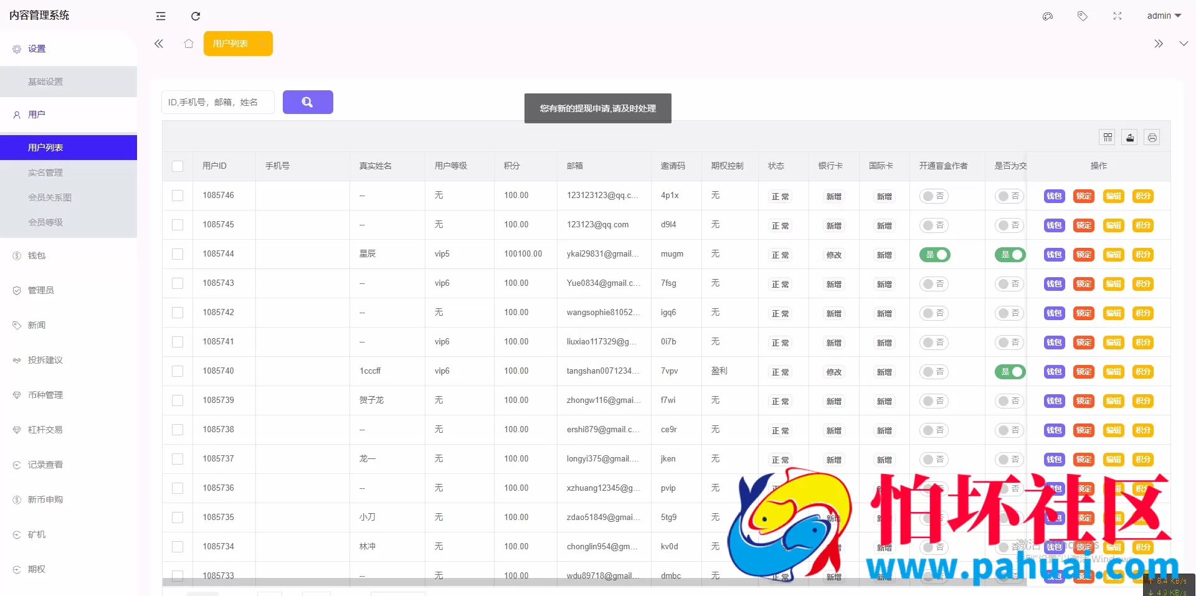
Task: Enable 开通盲盒作者 toggle for user 1085746
Action: pos(934,196)
